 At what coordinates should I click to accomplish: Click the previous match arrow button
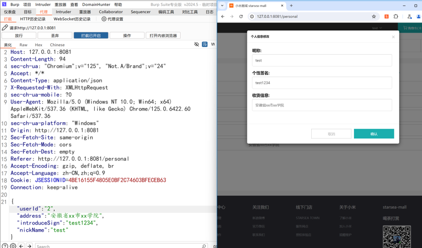pyautogui.click(x=22, y=246)
